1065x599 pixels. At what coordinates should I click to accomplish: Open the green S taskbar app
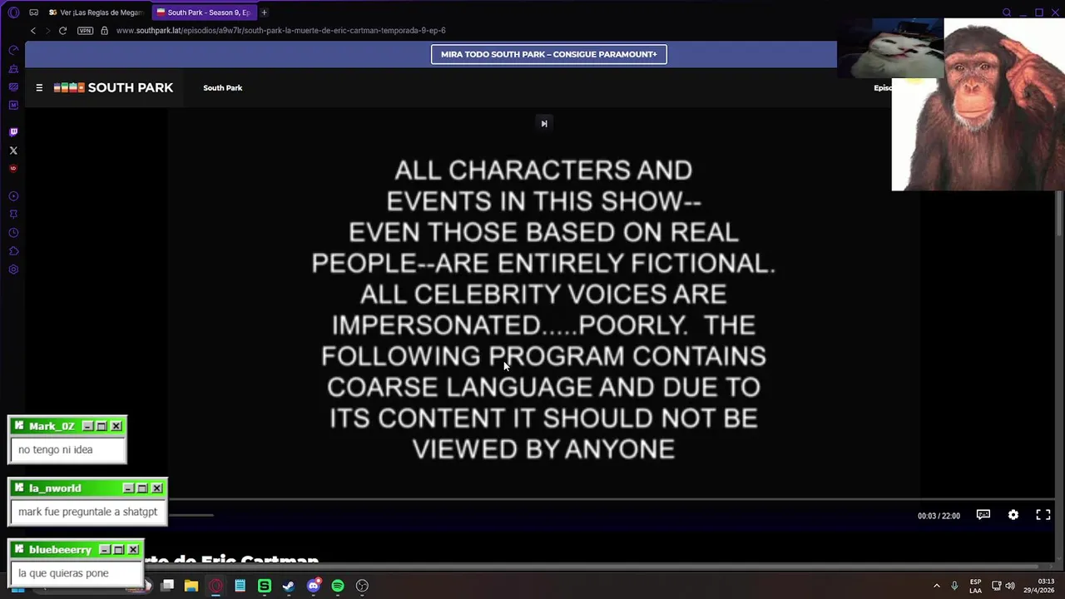click(x=265, y=586)
